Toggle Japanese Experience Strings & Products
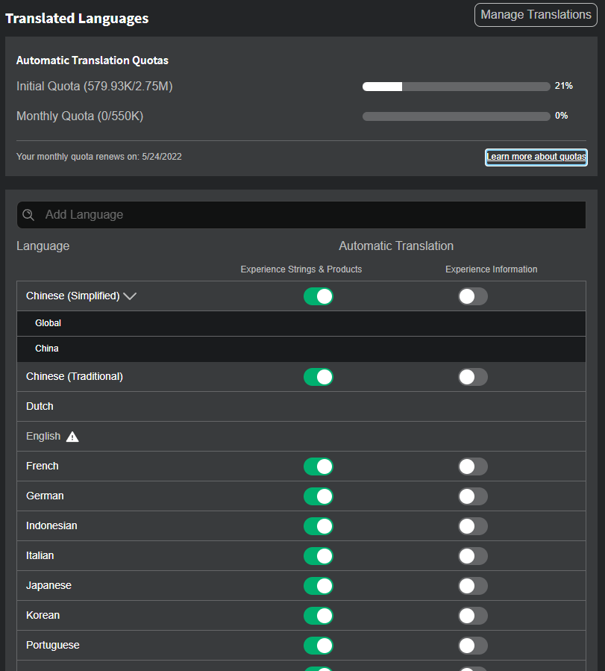Screen dimensions: 605x671 (319, 586)
